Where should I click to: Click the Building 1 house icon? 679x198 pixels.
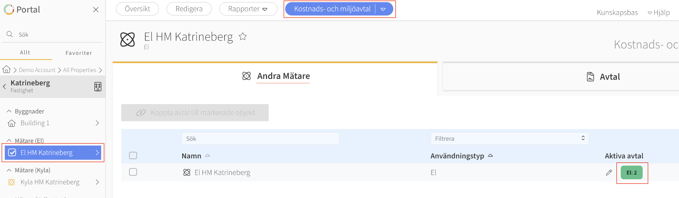point(12,123)
